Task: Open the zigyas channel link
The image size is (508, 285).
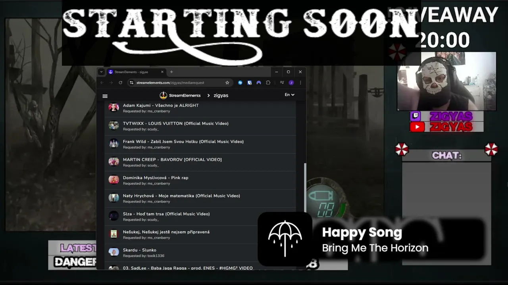Action: (221, 95)
